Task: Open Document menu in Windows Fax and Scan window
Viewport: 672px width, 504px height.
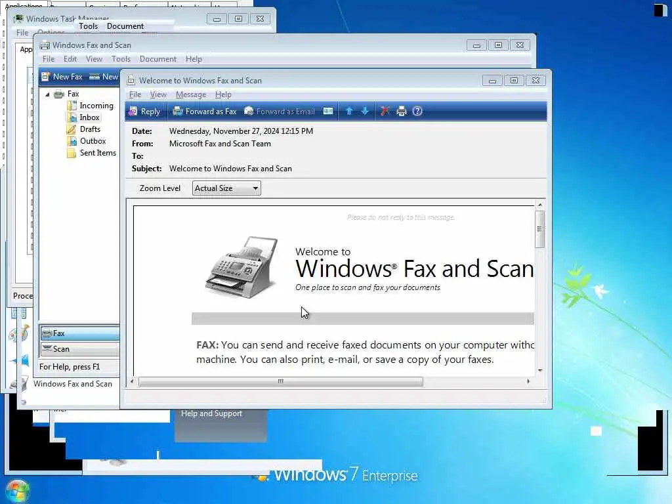Action: coord(157,59)
